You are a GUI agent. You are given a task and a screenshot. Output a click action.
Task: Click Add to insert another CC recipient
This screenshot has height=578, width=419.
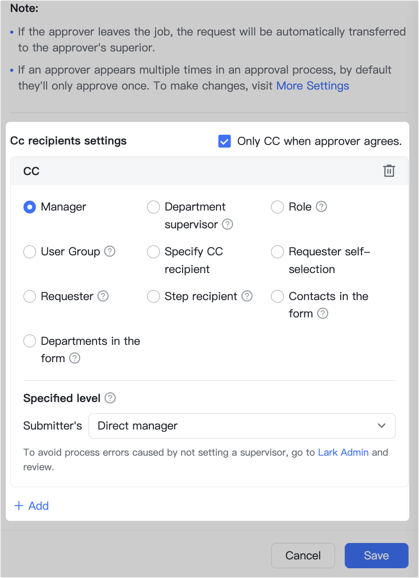tap(31, 506)
